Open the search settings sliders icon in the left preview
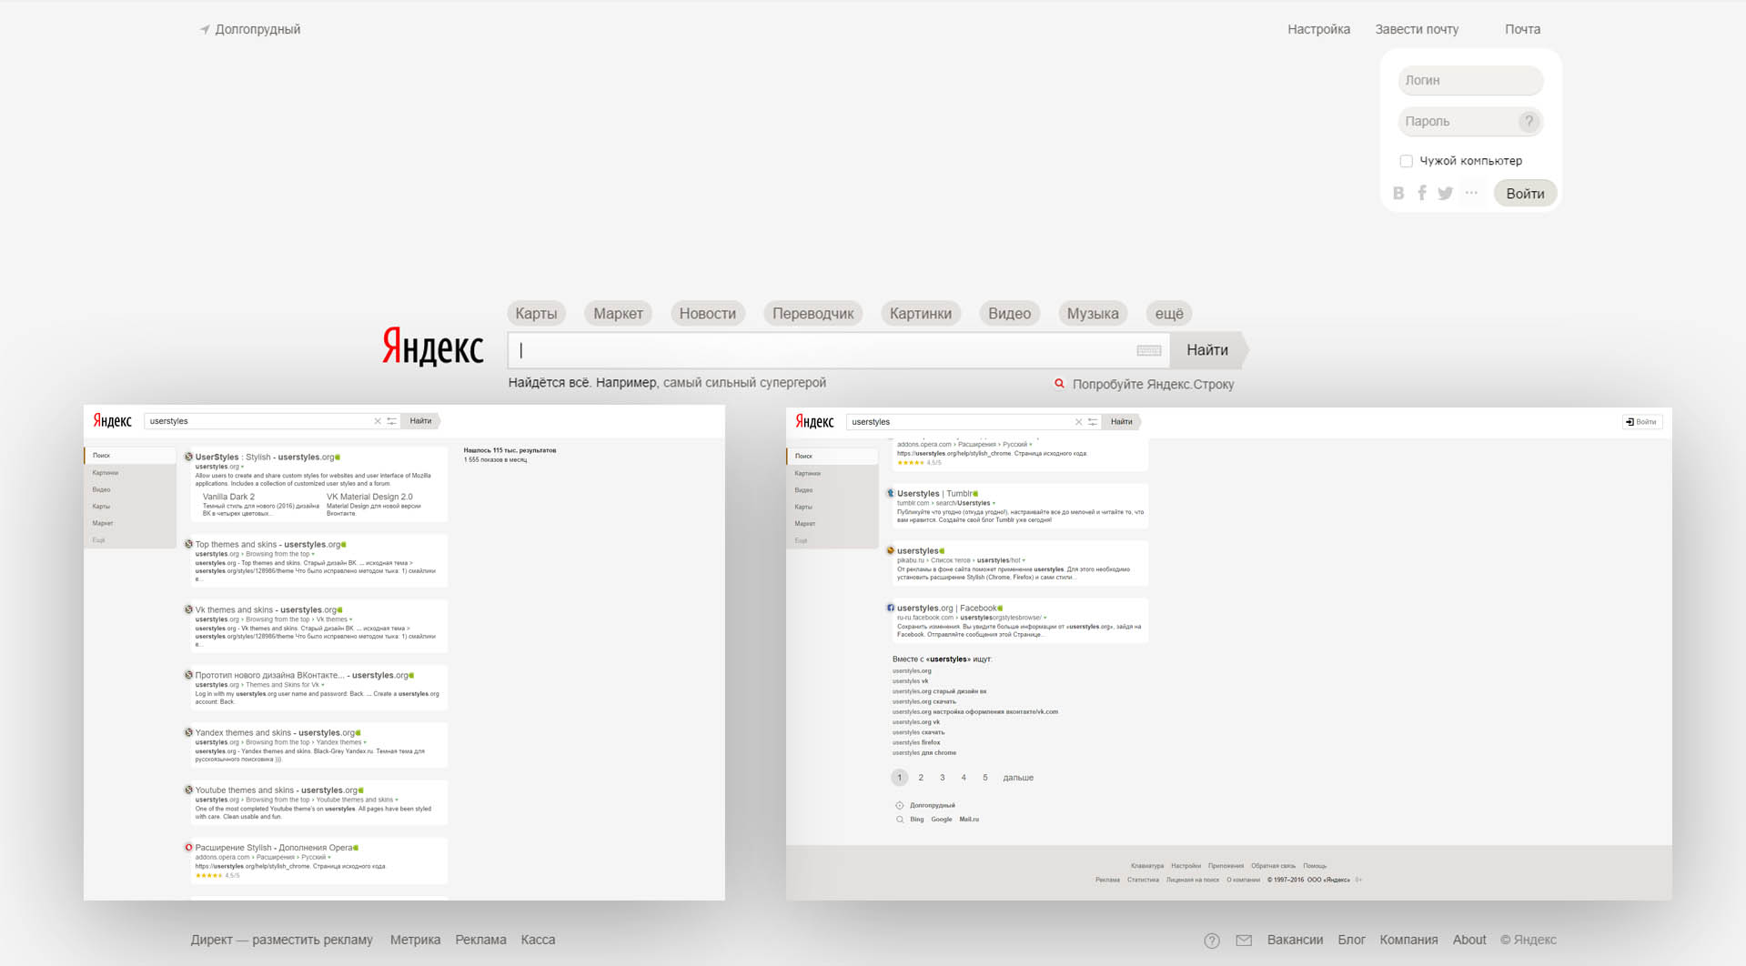1746x966 pixels. (x=392, y=421)
